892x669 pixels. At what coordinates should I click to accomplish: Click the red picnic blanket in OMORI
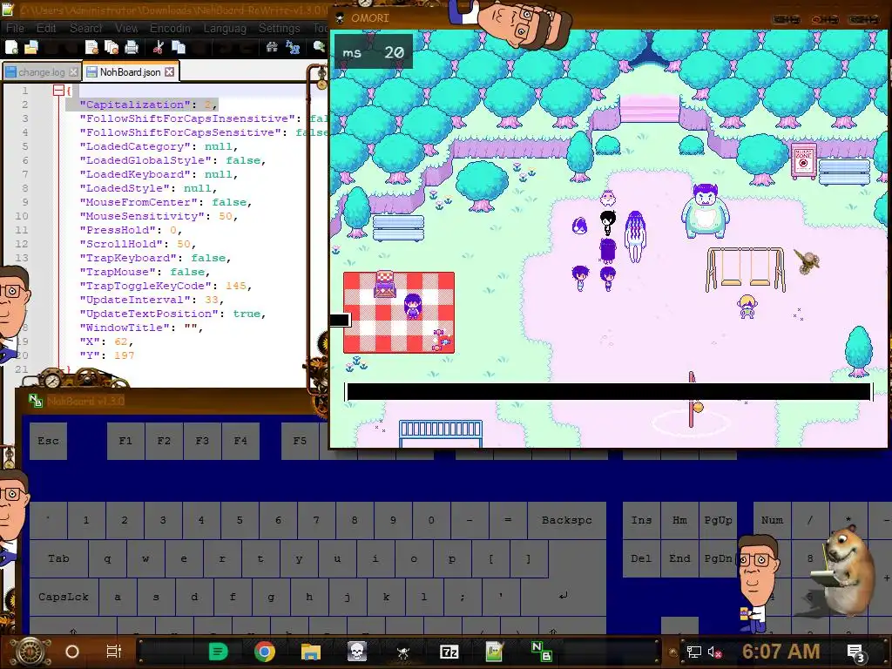point(399,313)
